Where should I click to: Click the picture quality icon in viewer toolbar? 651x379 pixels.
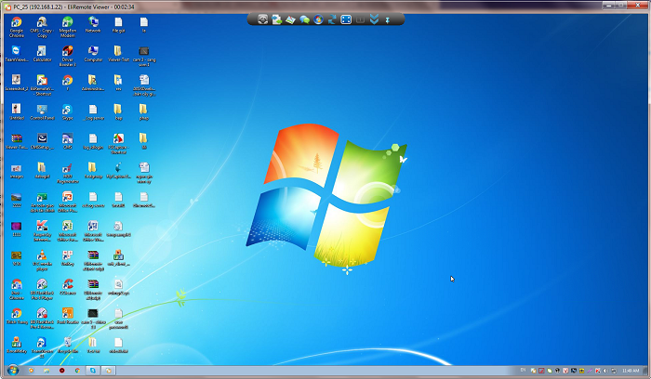click(290, 20)
